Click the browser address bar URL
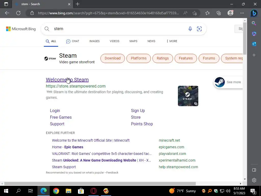The image size is (261, 196). pos(108,13)
